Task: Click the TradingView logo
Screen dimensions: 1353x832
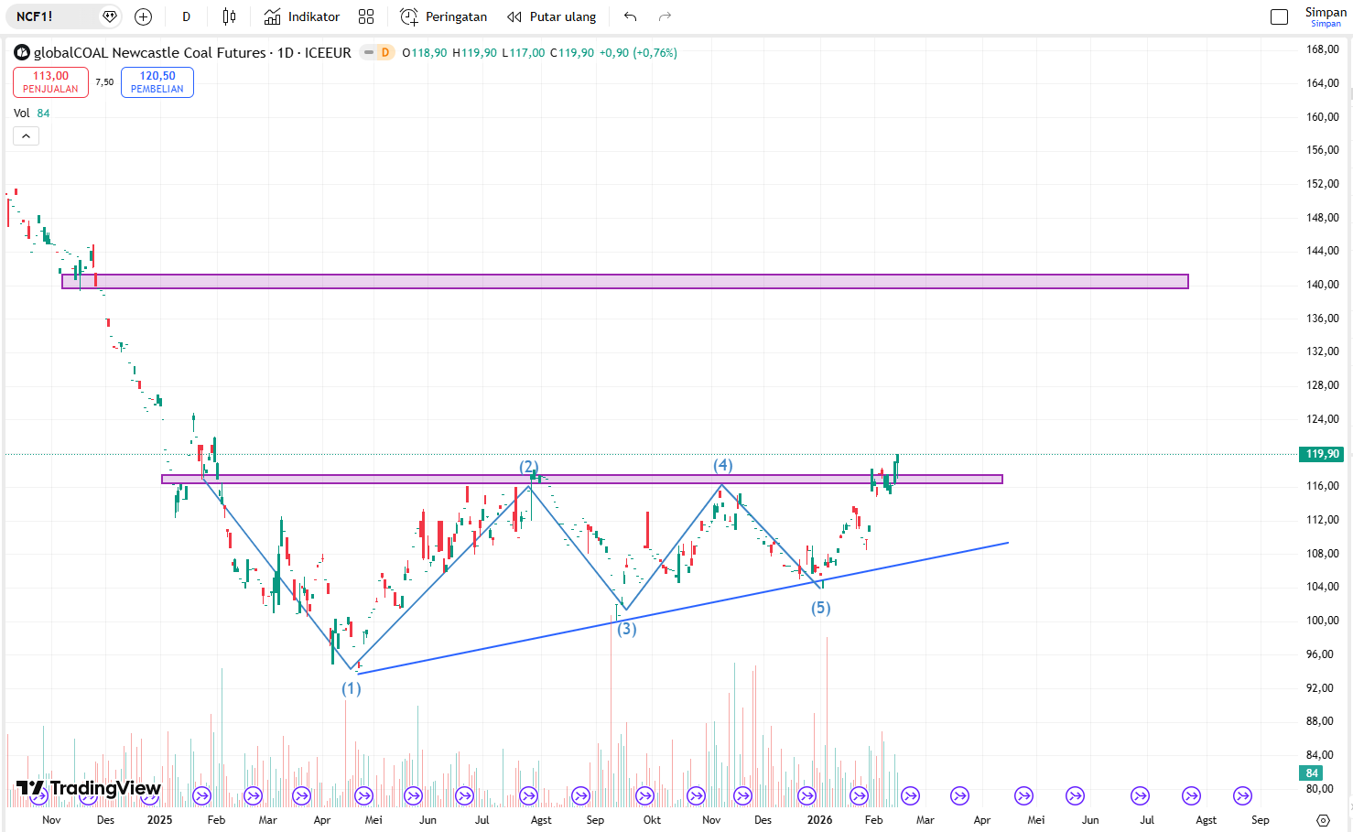Action: click(x=89, y=788)
